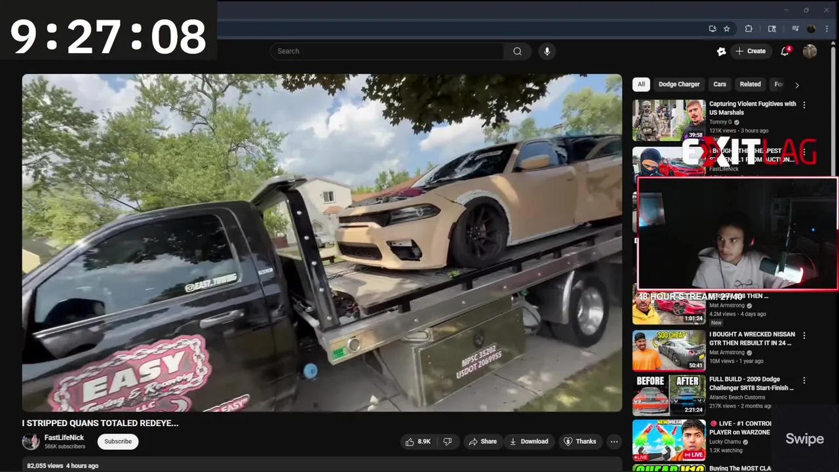The height and width of the screenshot is (472, 839).
Task: Select the All filter chip
Action: pyautogui.click(x=641, y=84)
